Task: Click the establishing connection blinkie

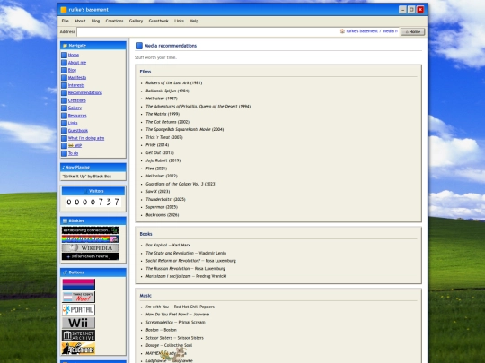Action: tap(90, 230)
